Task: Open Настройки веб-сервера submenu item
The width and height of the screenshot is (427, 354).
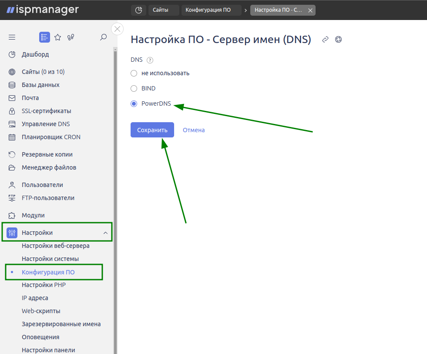Action: [56, 246]
